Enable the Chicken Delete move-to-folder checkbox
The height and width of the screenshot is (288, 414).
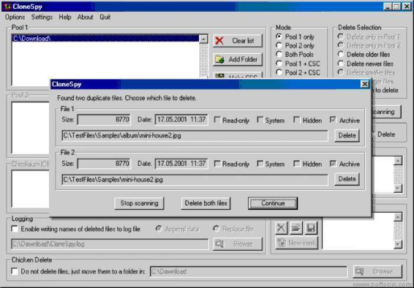pyautogui.click(x=15, y=271)
